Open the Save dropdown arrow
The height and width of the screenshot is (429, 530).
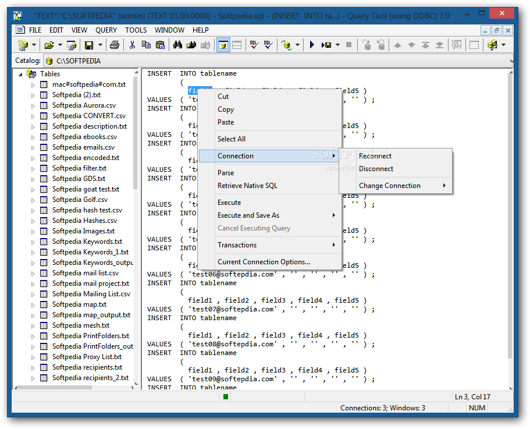click(100, 45)
